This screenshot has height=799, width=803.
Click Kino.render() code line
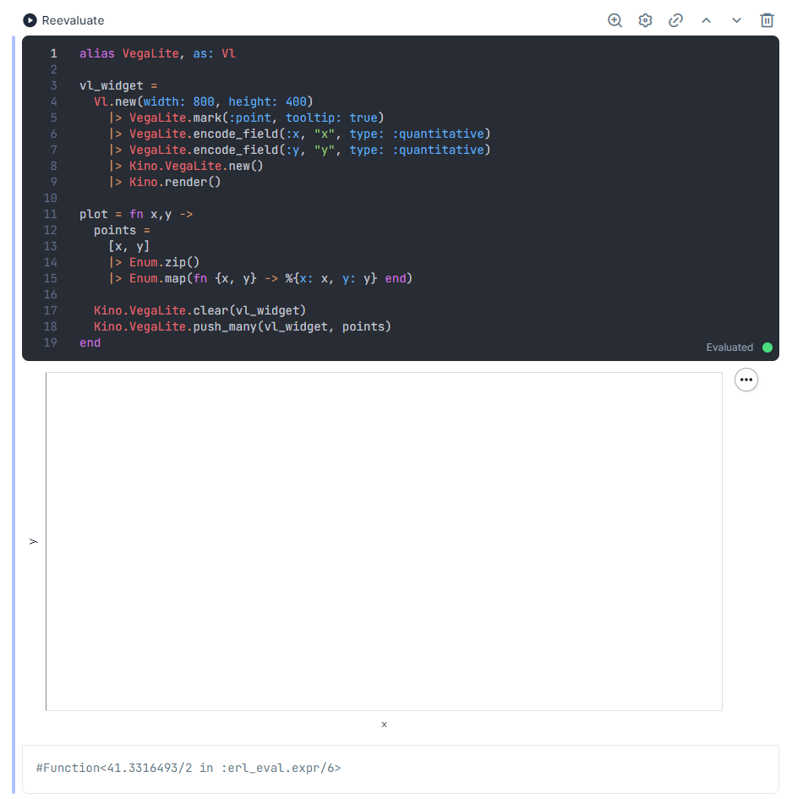(x=164, y=182)
